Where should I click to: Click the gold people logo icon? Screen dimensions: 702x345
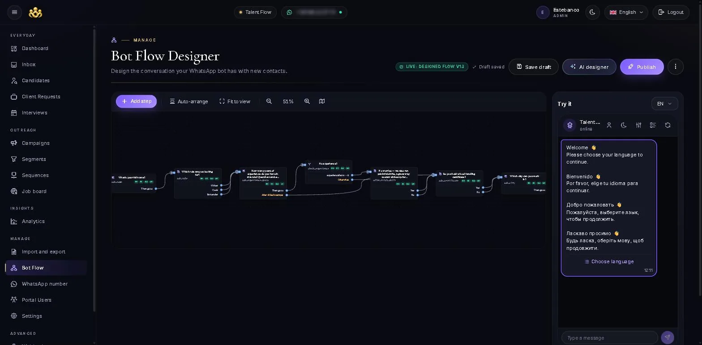(x=35, y=13)
